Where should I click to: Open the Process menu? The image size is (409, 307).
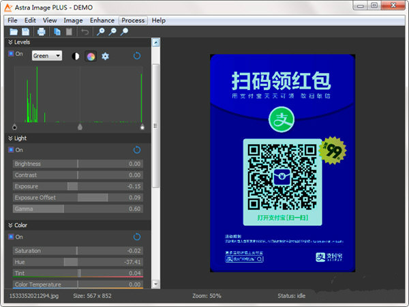click(x=133, y=20)
